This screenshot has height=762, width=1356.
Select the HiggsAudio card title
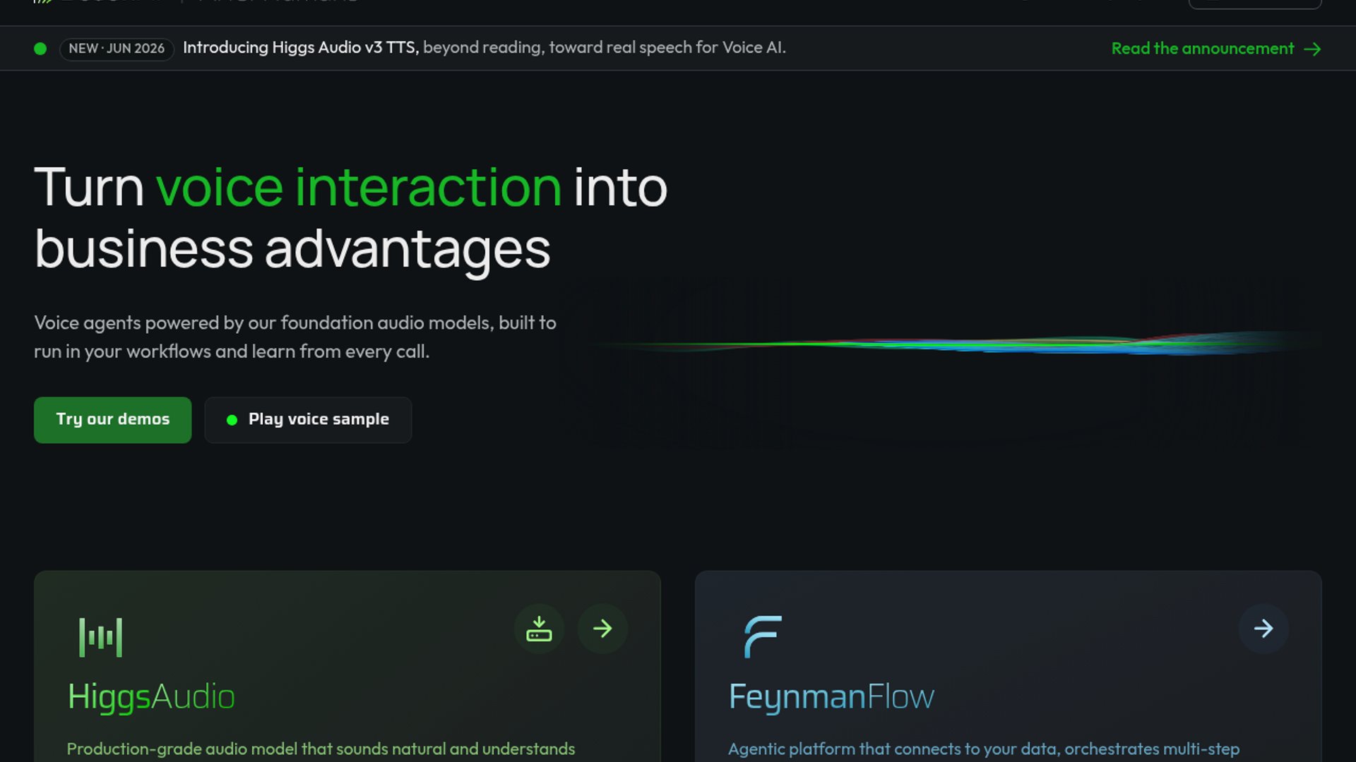coord(151,696)
